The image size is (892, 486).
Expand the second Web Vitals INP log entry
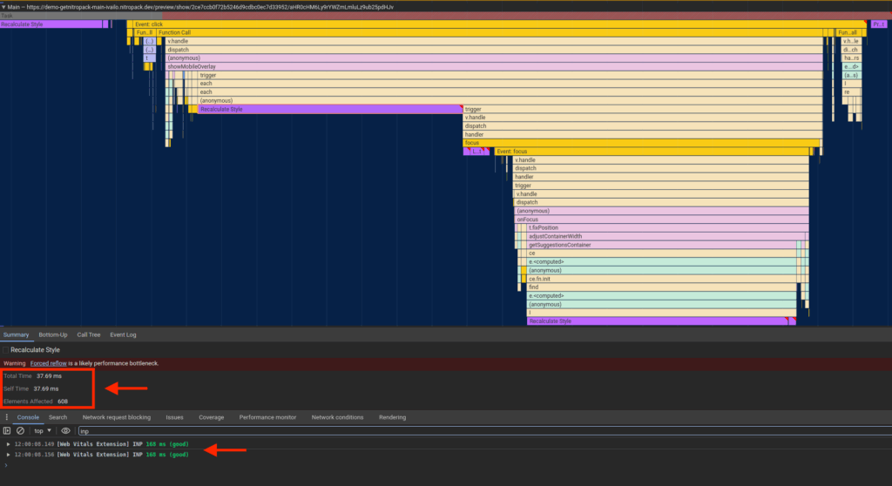9,455
